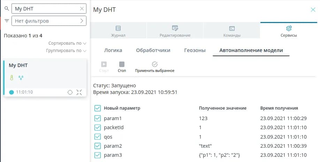Click the collapse arrows icon on device card
This screenshot has width=320, height=162.
pos(79,92)
